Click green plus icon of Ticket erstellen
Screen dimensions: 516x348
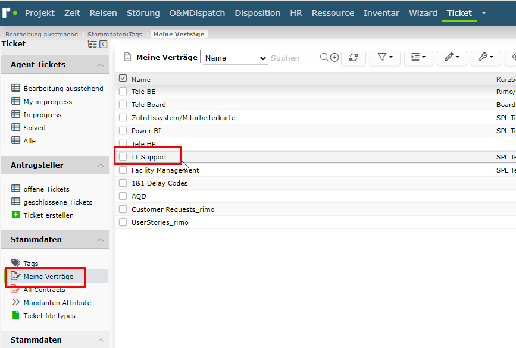point(15,215)
